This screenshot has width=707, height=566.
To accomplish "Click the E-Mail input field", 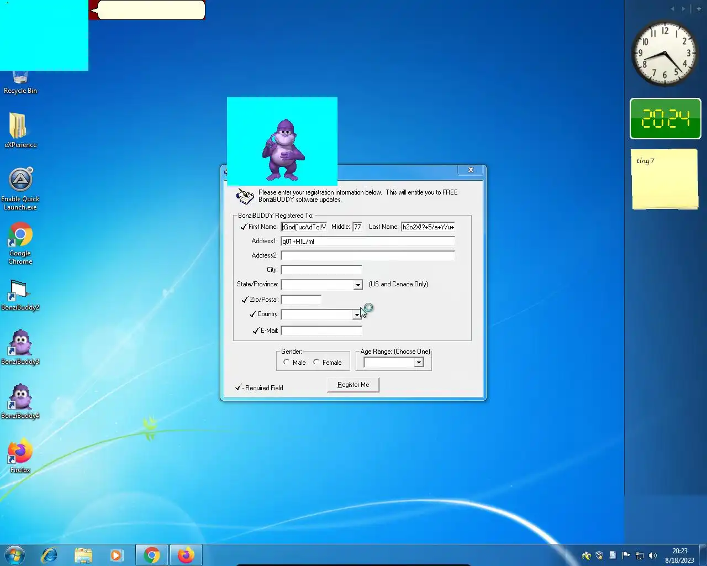I will pos(321,331).
